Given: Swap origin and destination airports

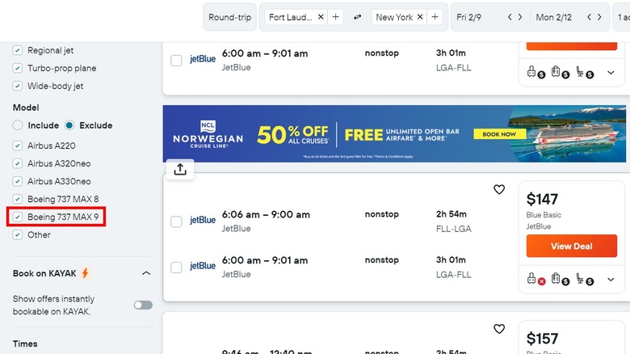Looking at the screenshot, I should click(x=358, y=17).
